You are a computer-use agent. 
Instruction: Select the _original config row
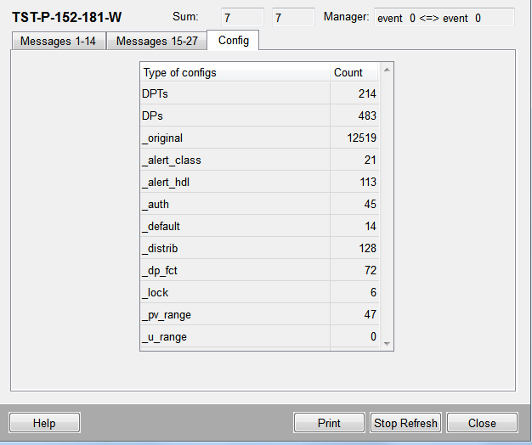click(x=235, y=138)
